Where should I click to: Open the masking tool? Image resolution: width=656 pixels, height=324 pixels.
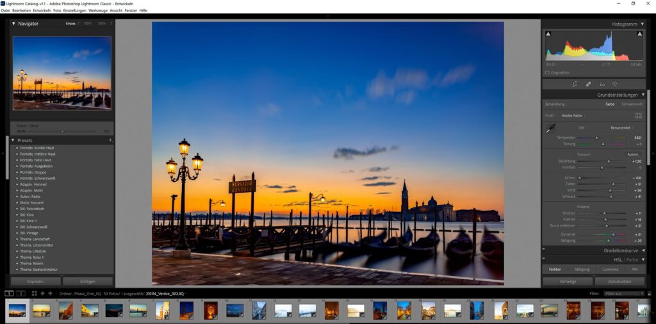(614, 84)
